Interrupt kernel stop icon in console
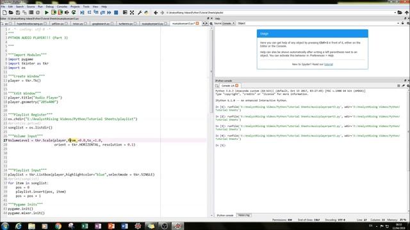This screenshot has height=230, width=410. tap(398, 86)
